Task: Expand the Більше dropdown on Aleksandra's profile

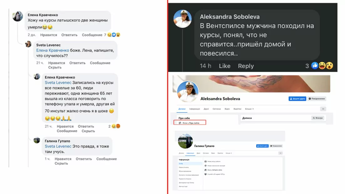Action: [x=249, y=109]
